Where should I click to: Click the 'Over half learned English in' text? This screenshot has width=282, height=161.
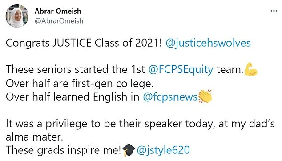tap(73, 97)
